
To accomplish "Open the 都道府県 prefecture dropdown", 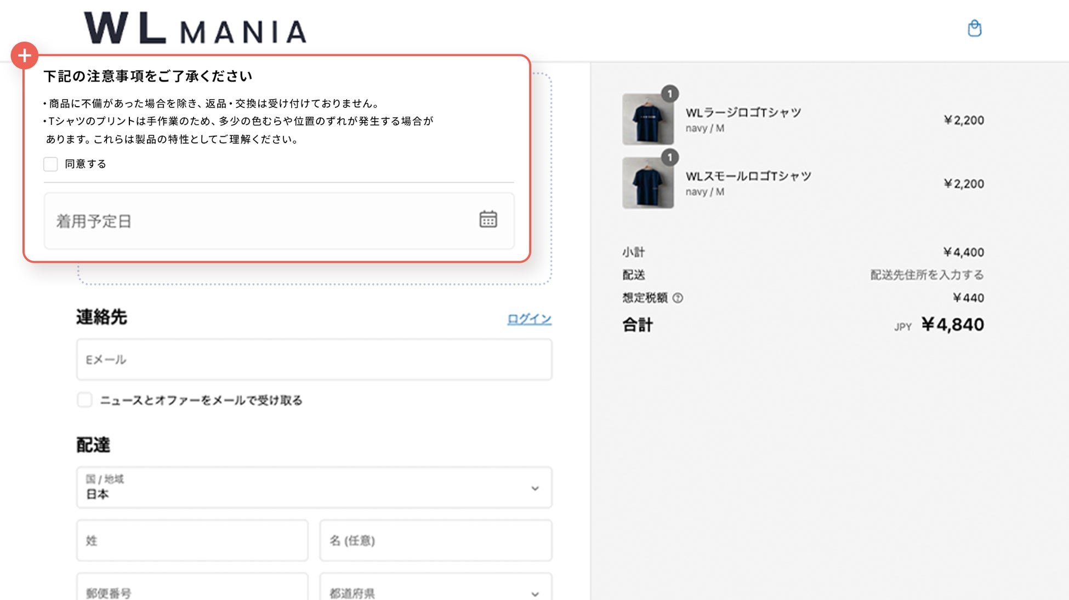I will click(435, 590).
